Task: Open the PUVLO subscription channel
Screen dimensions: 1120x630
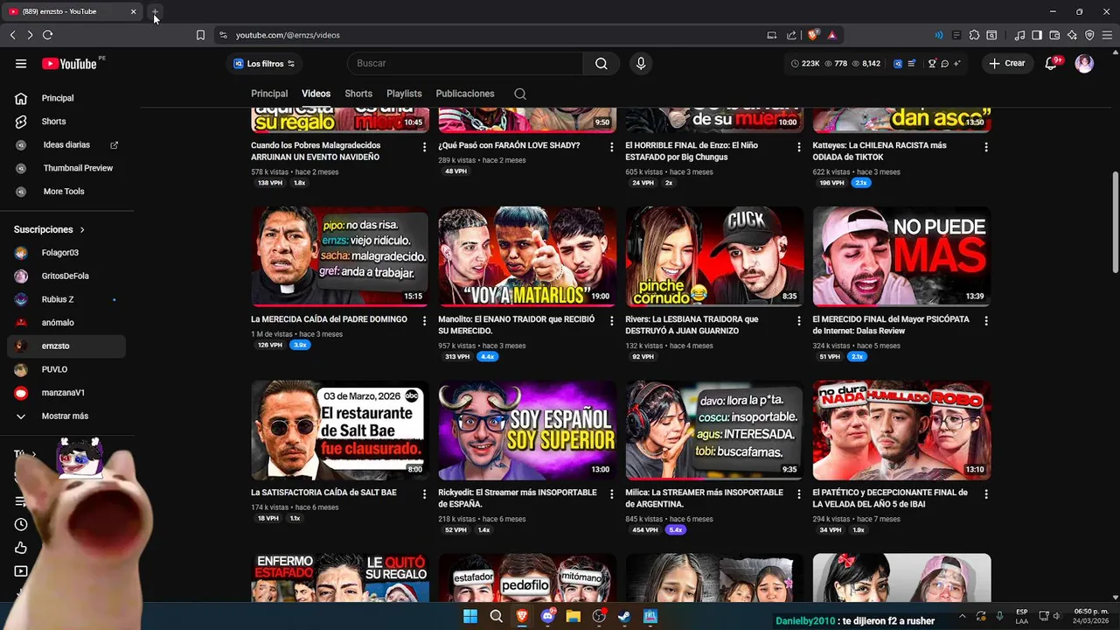Action: [66, 369]
